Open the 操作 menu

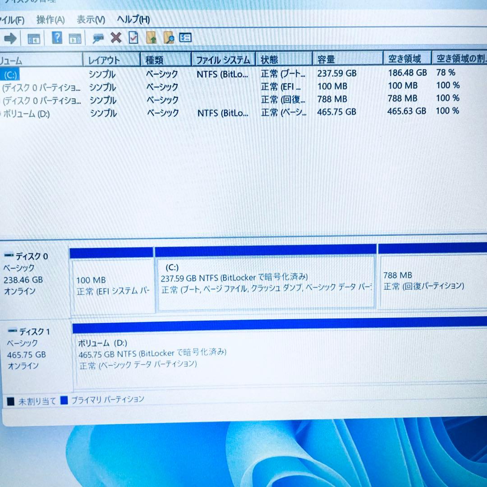pos(50,20)
